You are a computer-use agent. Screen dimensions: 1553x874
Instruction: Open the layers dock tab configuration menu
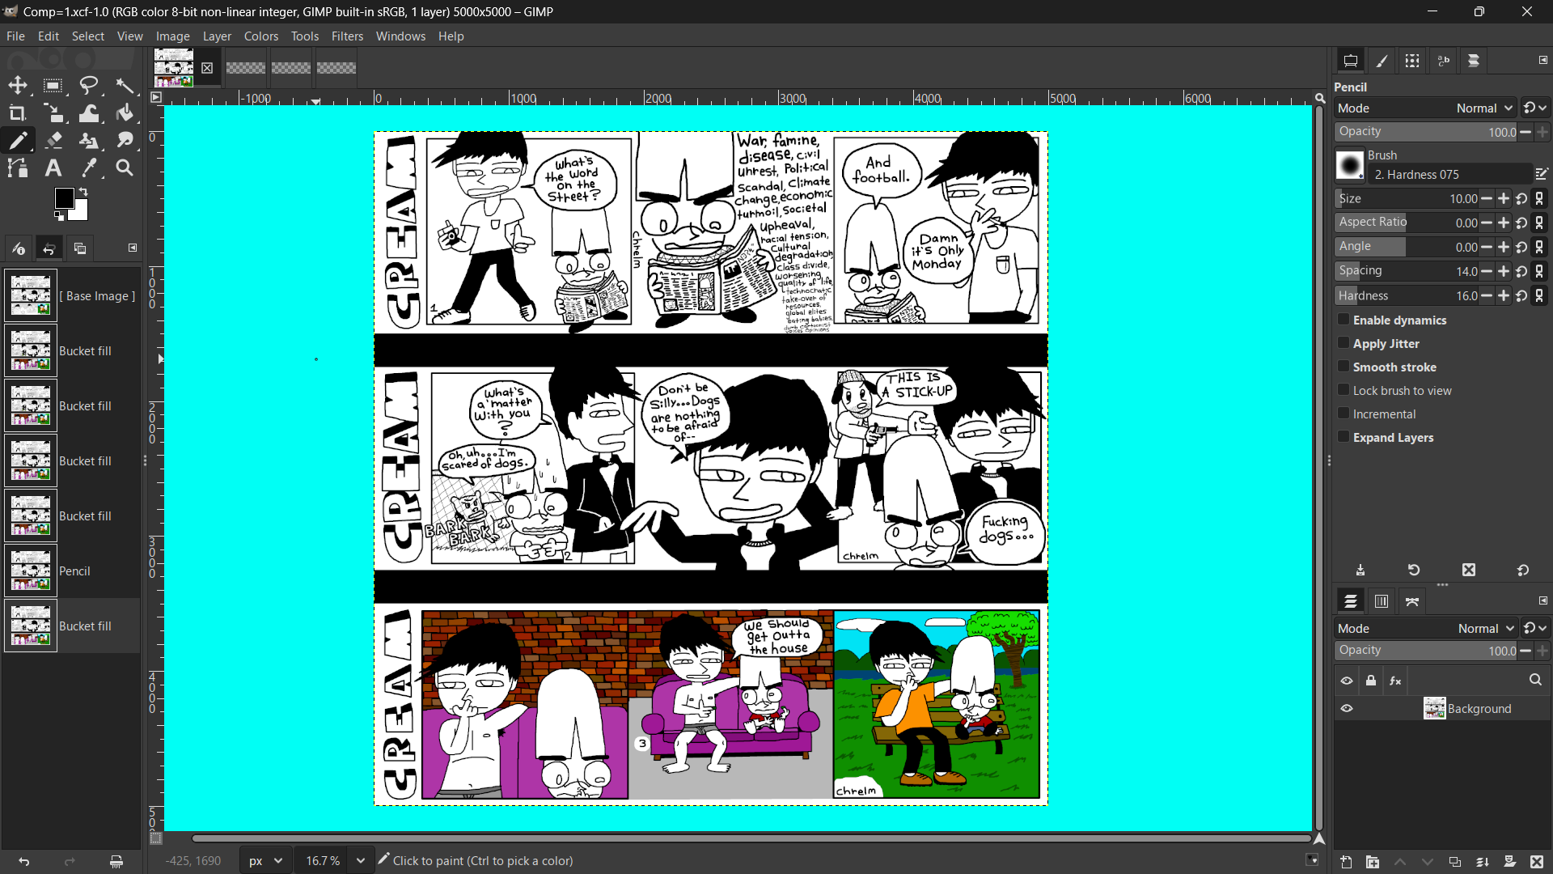(1542, 600)
